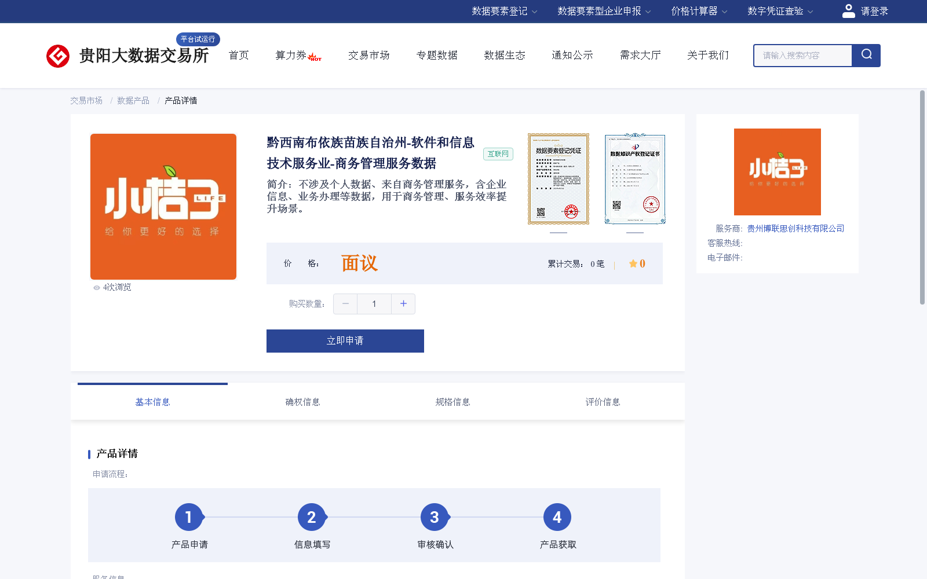Click step 4 circle 产品获取

557,517
